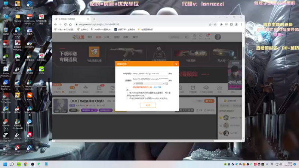Open Douyu homepage nav item
The height and width of the screenshot is (168, 299).
click(x=90, y=37)
